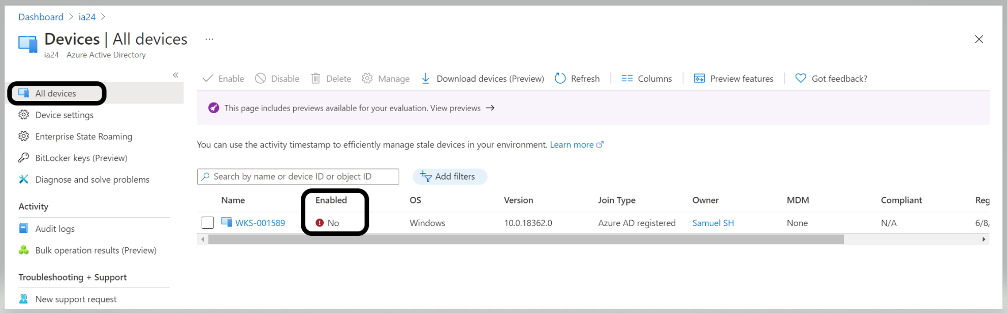Click the Got feedback heart icon
The height and width of the screenshot is (313, 1007).
click(801, 79)
